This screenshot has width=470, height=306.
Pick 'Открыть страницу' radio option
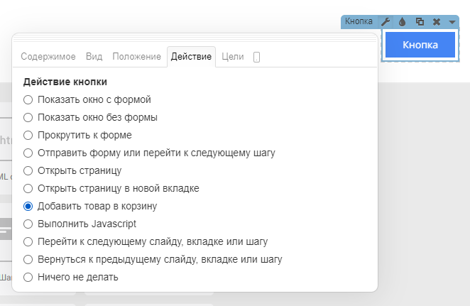tap(28, 170)
